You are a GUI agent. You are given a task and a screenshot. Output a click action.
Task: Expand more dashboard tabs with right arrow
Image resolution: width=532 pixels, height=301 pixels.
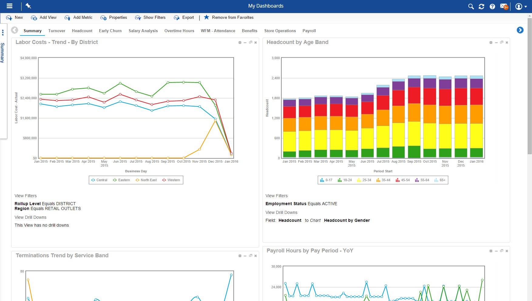pyautogui.click(x=520, y=30)
